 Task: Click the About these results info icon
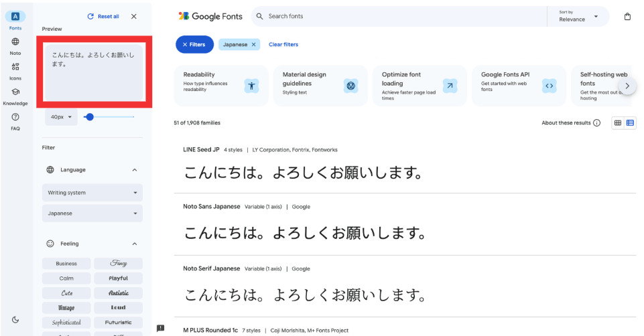coord(596,123)
